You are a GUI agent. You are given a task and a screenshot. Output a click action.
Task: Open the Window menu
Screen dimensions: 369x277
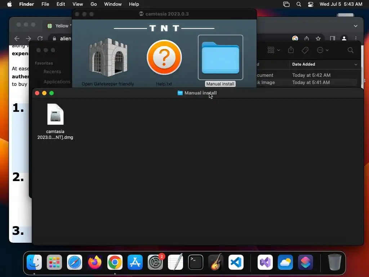113,4
